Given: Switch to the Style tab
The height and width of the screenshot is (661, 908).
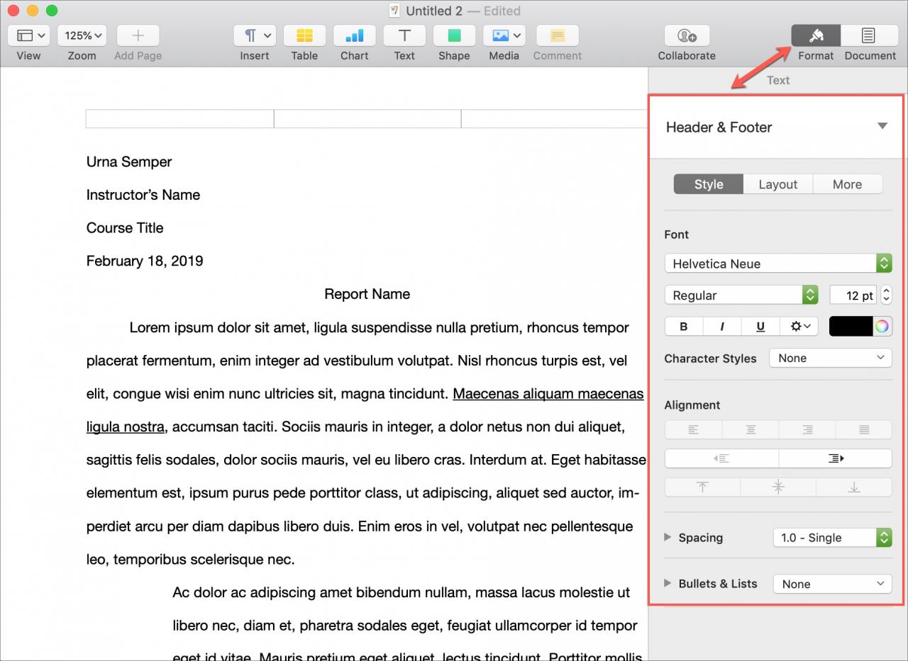Looking at the screenshot, I should coord(708,184).
